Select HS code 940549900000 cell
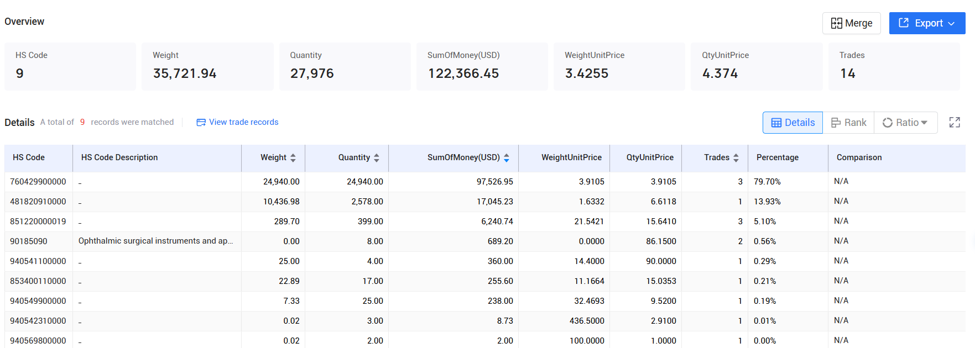 pyautogui.click(x=38, y=301)
